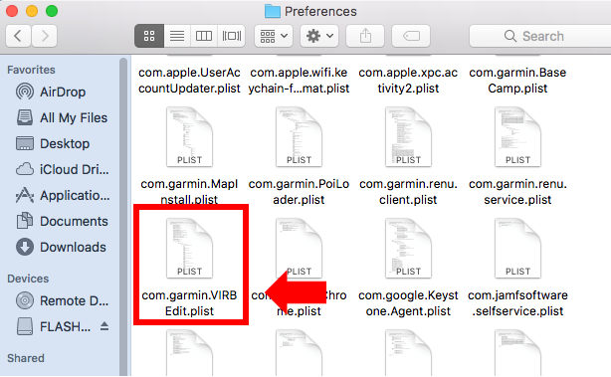Click the com.garmin.VIRBEdit.plist file name

(x=189, y=303)
